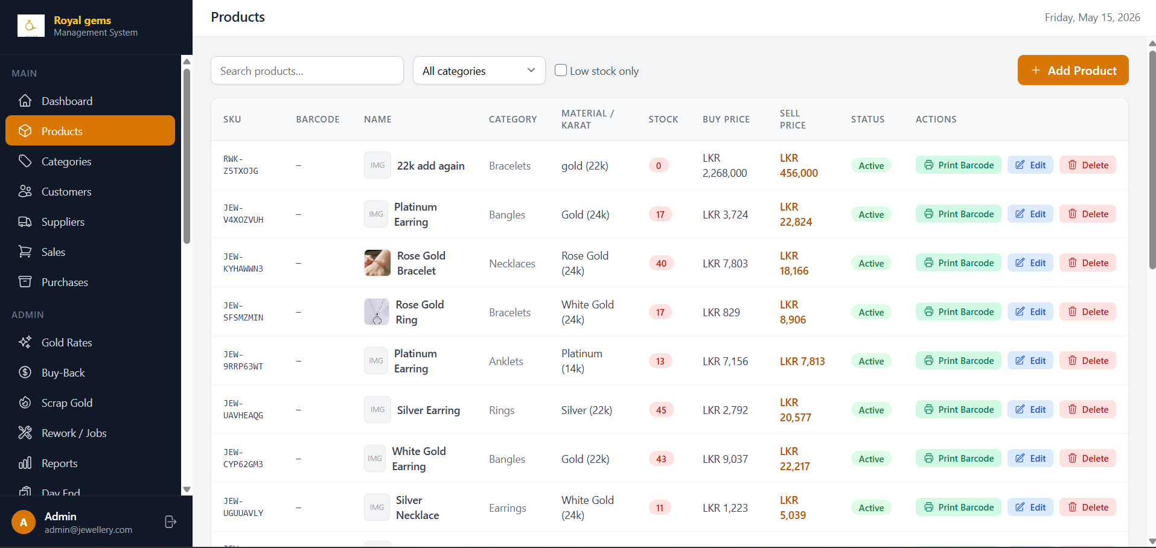
Task: Click the Royal gems logo icon
Action: coord(31,26)
